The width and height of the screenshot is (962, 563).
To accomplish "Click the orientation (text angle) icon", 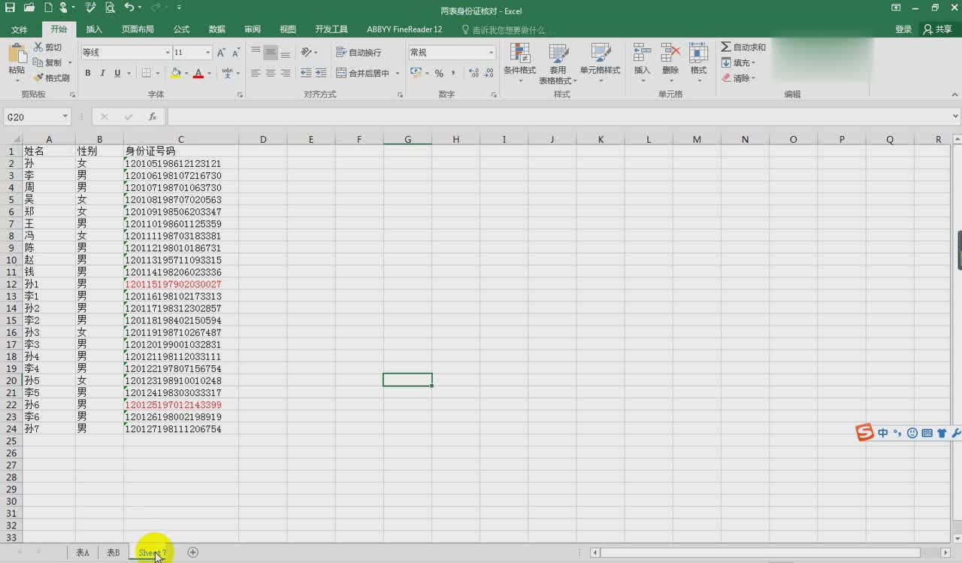I will [306, 52].
